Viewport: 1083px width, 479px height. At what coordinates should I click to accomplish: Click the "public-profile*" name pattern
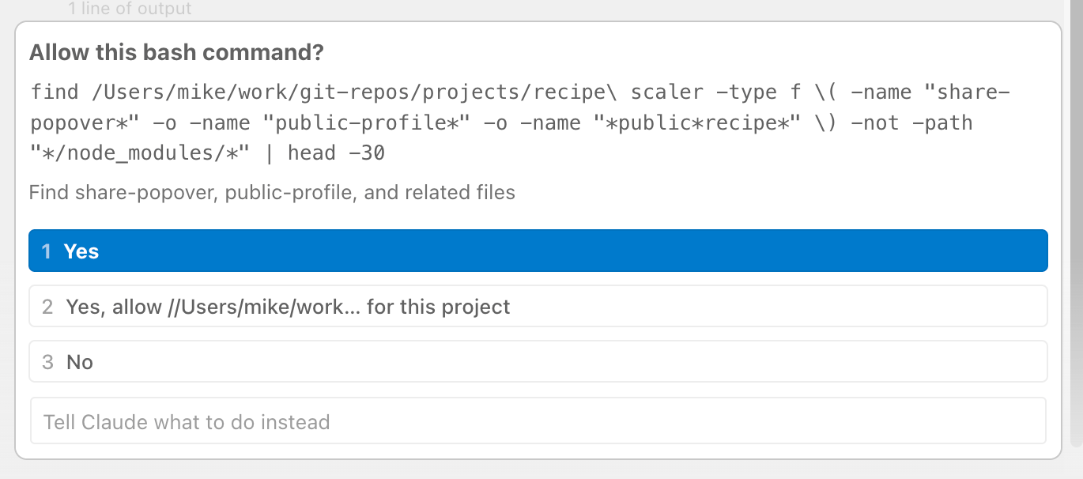(x=376, y=123)
